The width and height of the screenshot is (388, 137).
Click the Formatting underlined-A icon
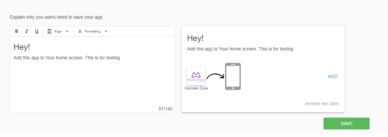(x=80, y=31)
